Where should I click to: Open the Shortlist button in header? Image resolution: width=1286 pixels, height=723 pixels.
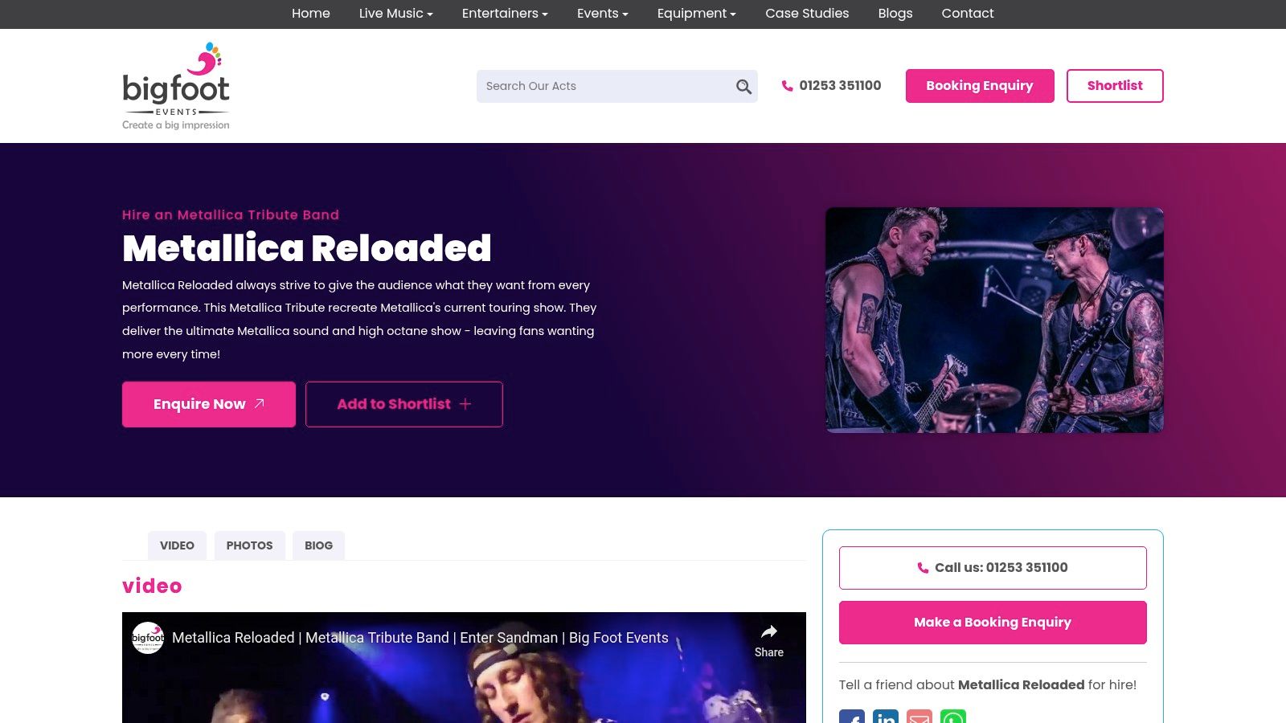pos(1115,86)
